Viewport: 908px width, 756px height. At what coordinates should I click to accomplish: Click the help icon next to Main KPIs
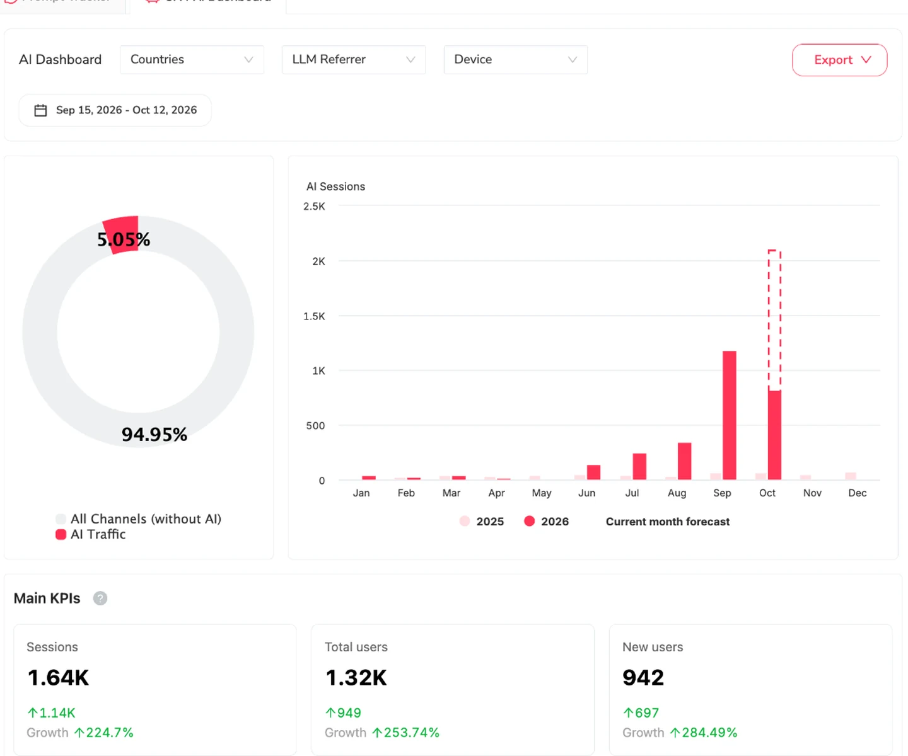click(x=100, y=598)
